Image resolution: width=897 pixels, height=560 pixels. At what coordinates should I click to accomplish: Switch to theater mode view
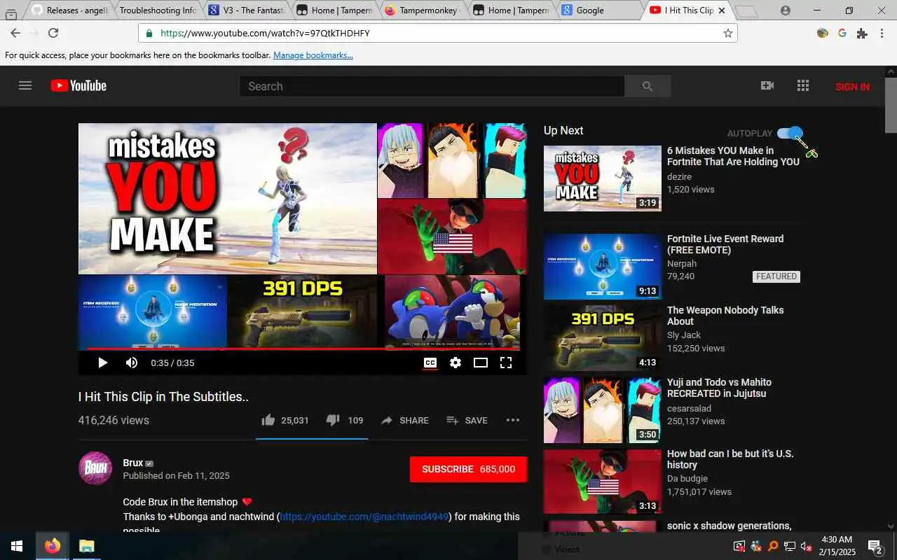click(481, 363)
